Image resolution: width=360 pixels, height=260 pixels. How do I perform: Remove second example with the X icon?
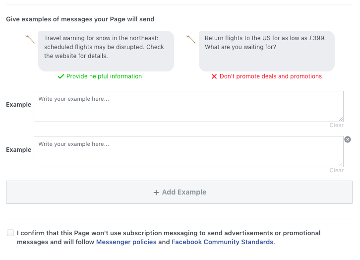[348, 139]
